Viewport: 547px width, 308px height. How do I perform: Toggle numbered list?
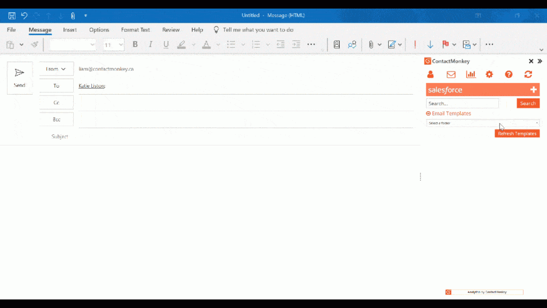pyautogui.click(x=256, y=44)
